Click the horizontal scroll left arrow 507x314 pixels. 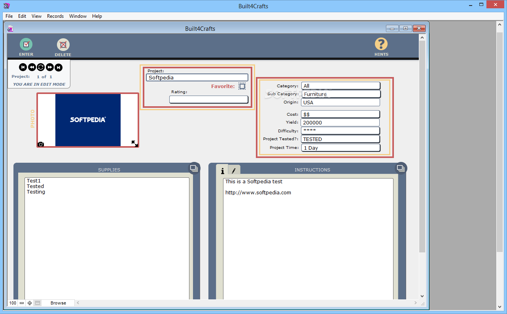coord(78,303)
